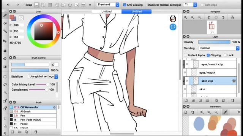Click the R value input field
243x136 pixels.
point(19,25)
